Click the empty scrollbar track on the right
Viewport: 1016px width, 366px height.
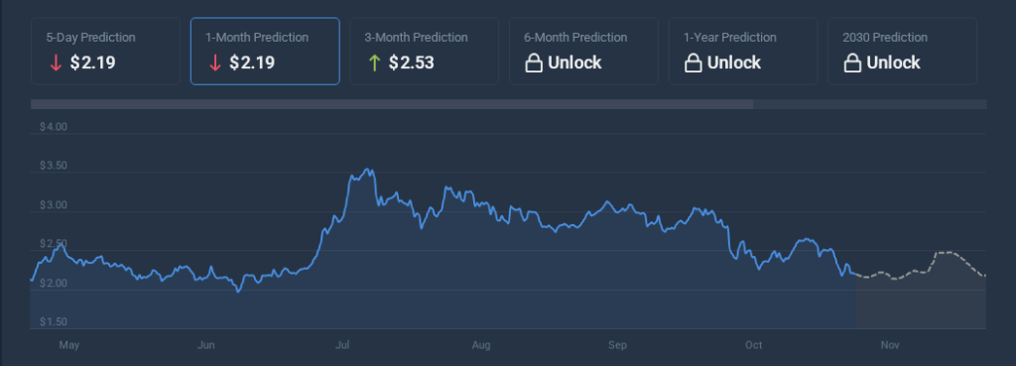point(870,104)
